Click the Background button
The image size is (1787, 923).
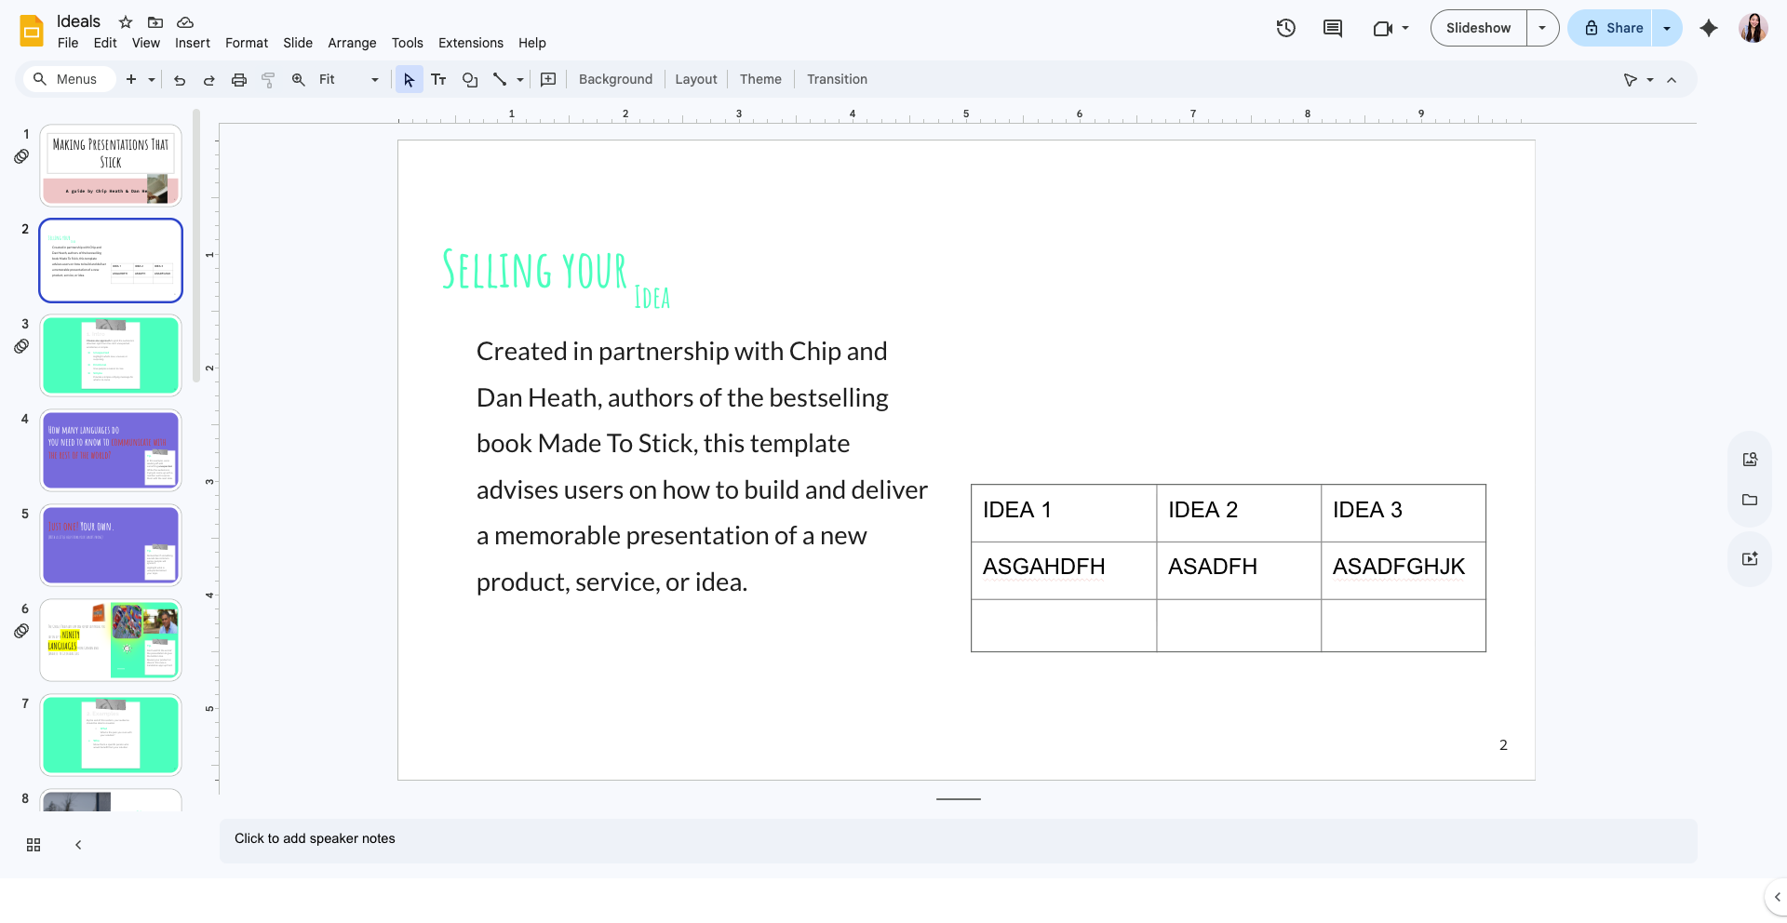615,79
